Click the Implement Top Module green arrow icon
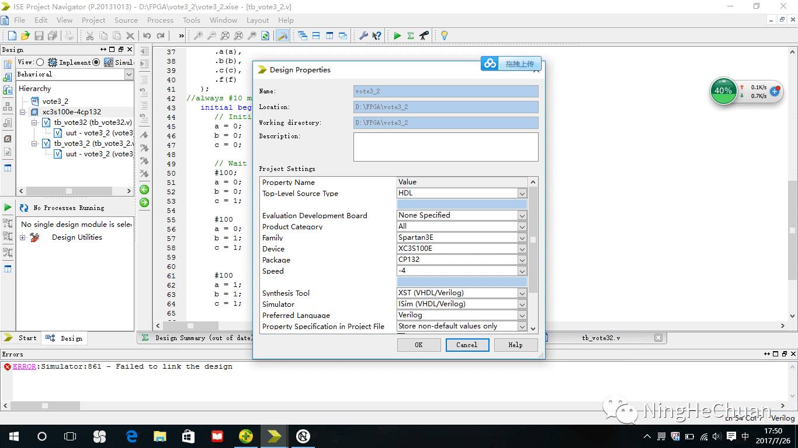Screen dimensions: 798x448 coord(397,36)
